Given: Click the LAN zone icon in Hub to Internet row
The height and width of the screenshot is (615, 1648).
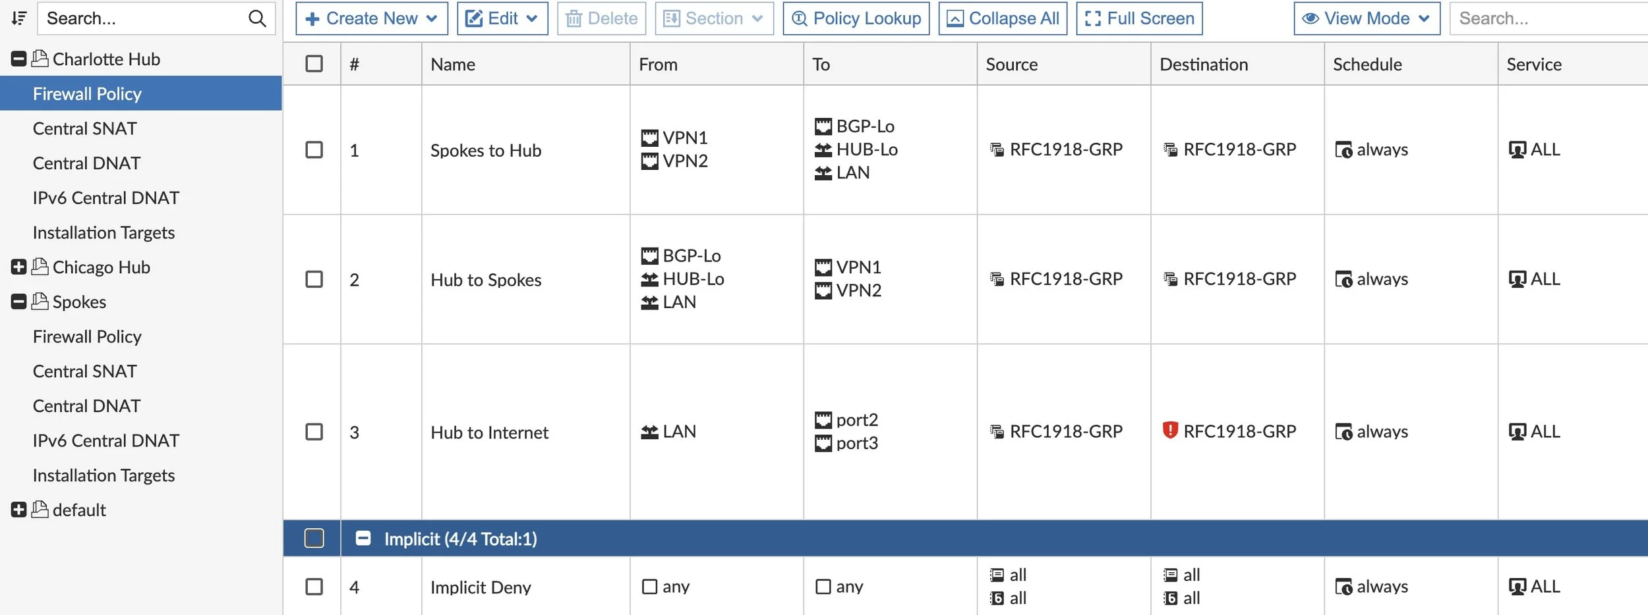Looking at the screenshot, I should (x=649, y=432).
